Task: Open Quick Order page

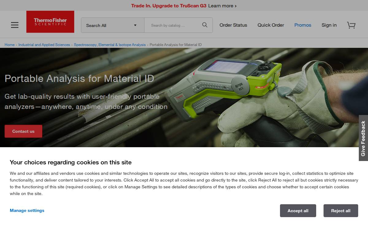Action: (271, 25)
